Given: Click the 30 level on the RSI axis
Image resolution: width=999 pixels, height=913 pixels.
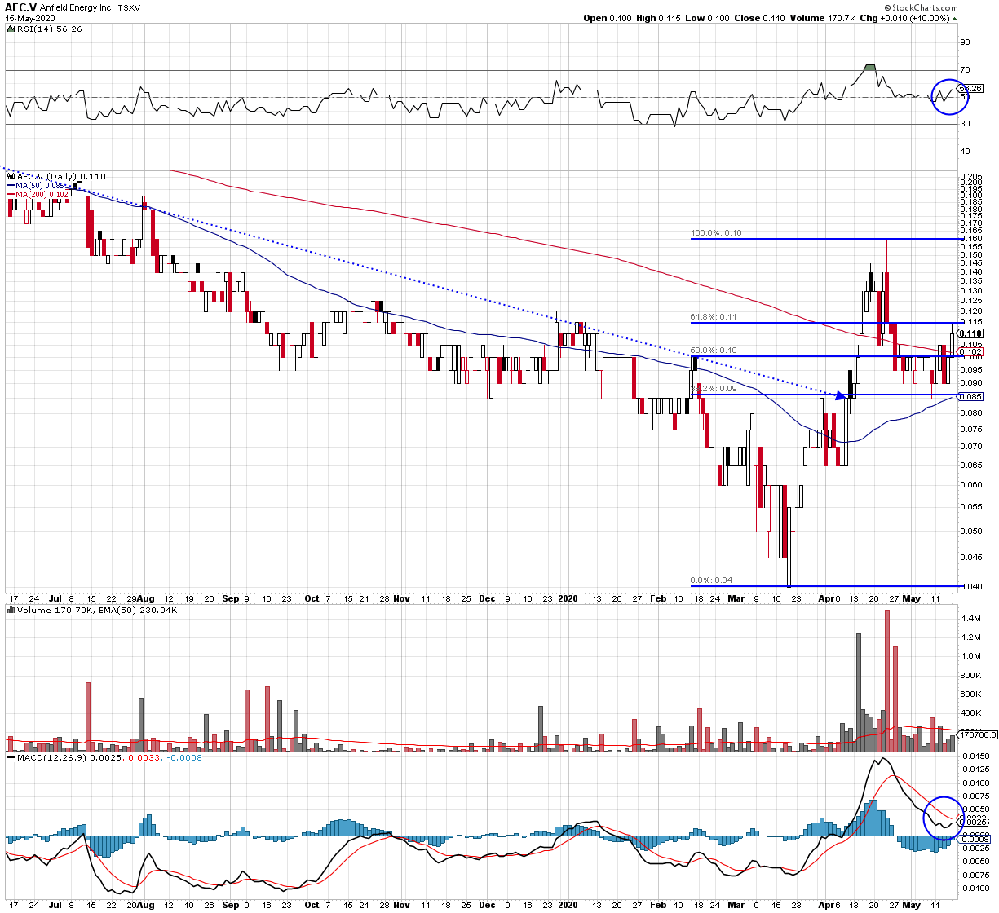Looking at the screenshot, I should [x=965, y=124].
